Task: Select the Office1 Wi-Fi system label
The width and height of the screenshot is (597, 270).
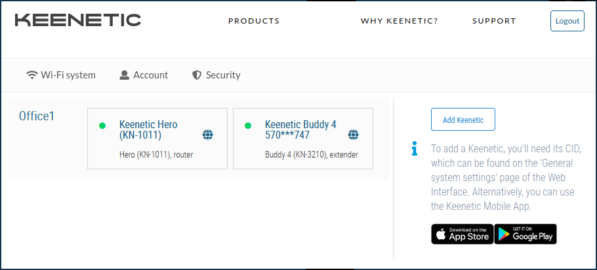Action: coord(37,116)
